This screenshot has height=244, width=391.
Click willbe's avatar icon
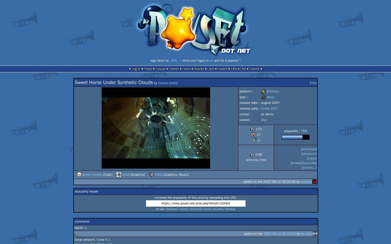click(x=152, y=175)
